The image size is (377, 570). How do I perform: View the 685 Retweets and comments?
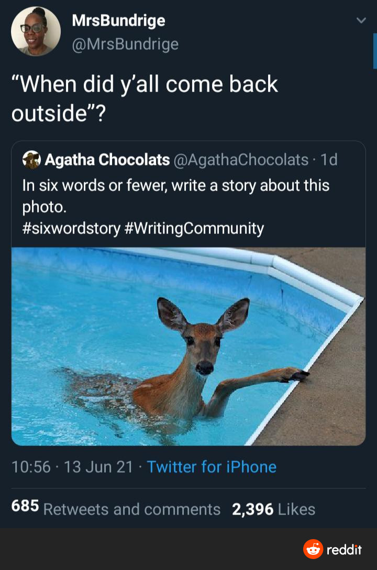(x=116, y=509)
